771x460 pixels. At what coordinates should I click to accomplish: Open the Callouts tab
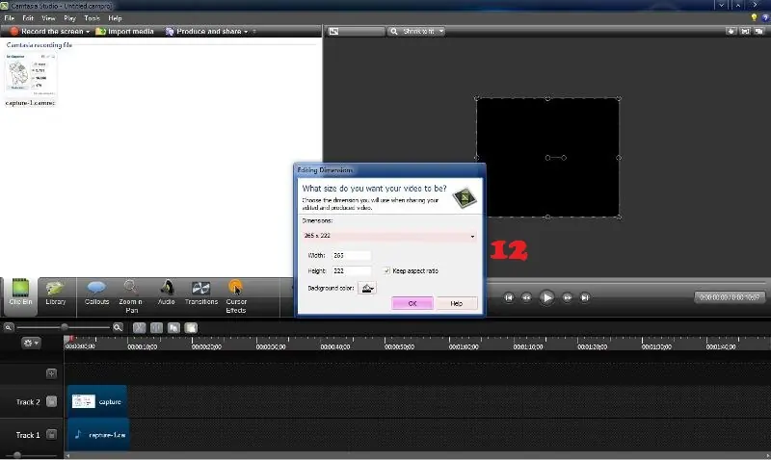(96, 292)
